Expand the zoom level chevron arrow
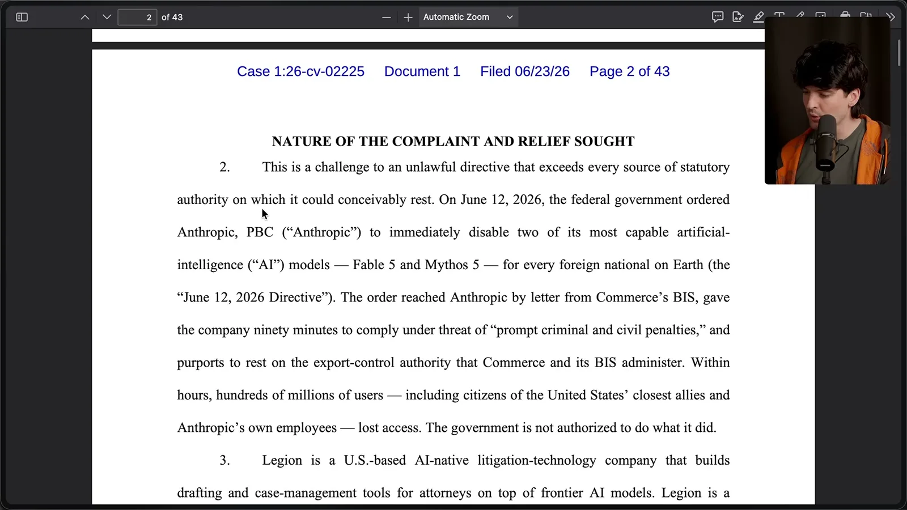Screen dimensions: 907x510 pyautogui.click(x=510, y=17)
